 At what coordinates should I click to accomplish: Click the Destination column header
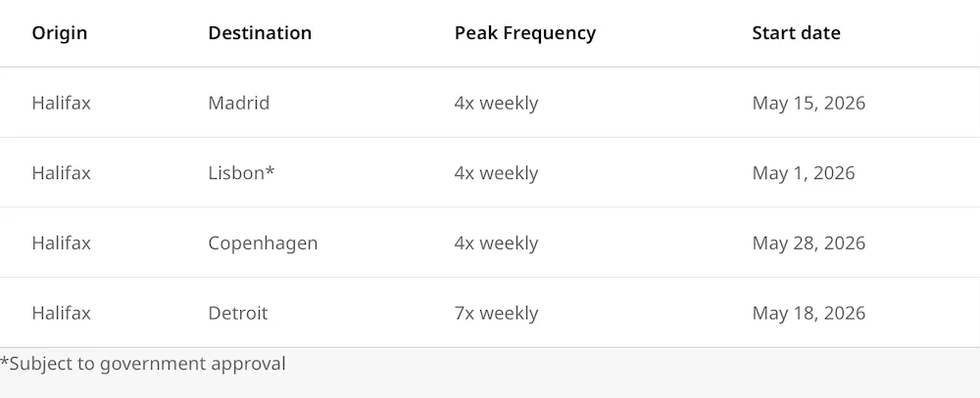(x=260, y=33)
